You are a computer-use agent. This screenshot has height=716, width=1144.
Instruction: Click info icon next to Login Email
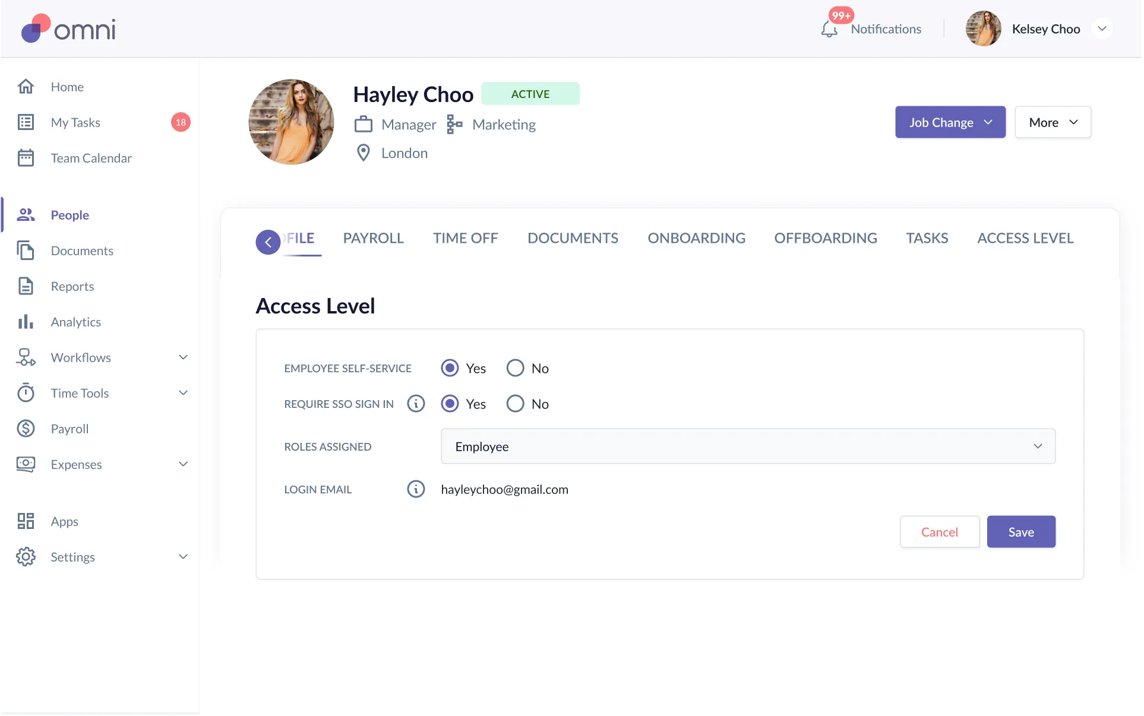pos(416,489)
